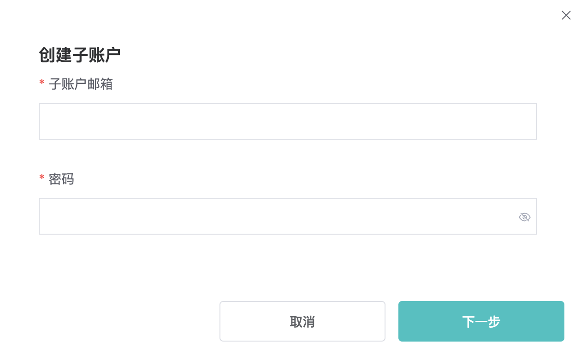Click the required marker of the email label
The image size is (581, 354).
coord(41,83)
